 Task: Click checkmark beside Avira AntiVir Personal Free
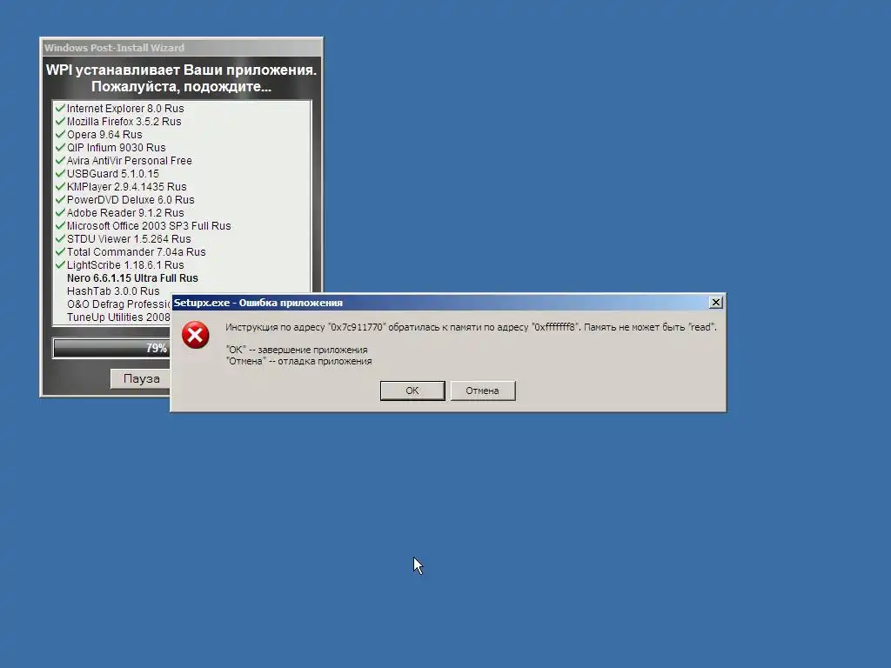[60, 160]
